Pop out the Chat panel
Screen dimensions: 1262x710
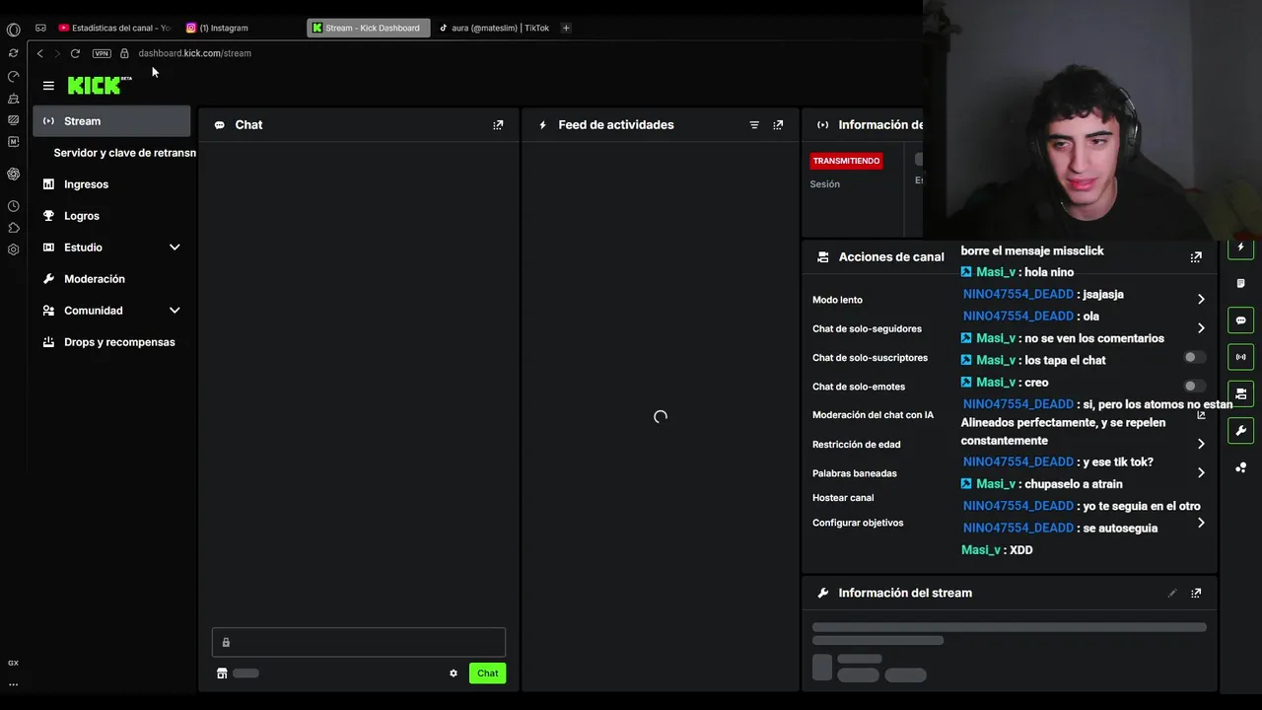498,125
